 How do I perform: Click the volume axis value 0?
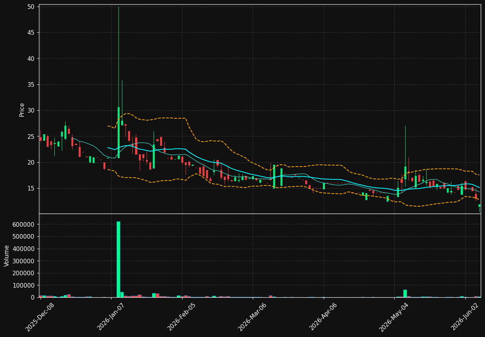pyautogui.click(x=32, y=297)
